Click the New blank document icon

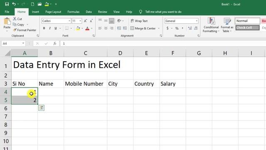pos(32,4)
